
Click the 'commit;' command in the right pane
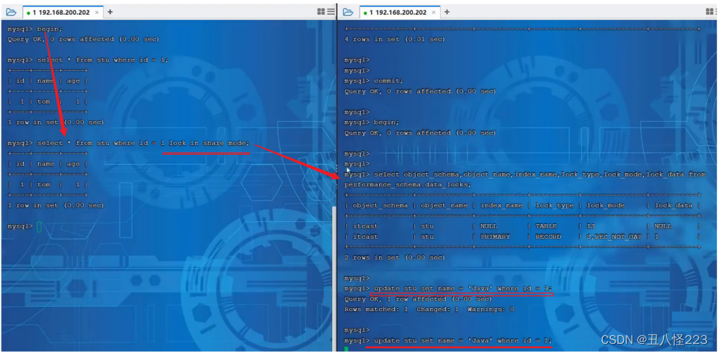tap(389, 81)
